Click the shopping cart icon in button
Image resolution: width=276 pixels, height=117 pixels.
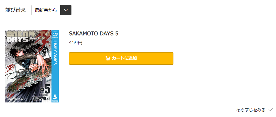pyautogui.click(x=108, y=58)
